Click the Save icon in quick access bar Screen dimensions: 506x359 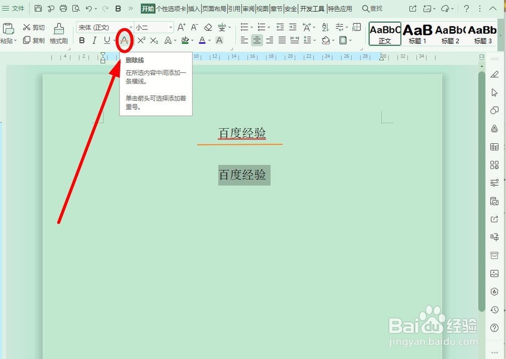coord(38,9)
